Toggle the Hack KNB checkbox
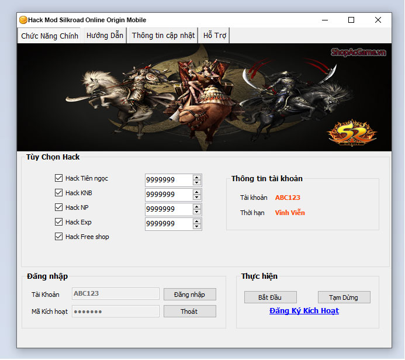This screenshot has width=405, height=360. pyautogui.click(x=58, y=193)
